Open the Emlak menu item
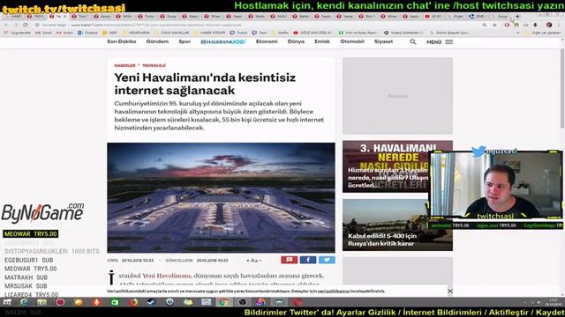Image resolution: width=565 pixels, height=317 pixels. coord(322,41)
